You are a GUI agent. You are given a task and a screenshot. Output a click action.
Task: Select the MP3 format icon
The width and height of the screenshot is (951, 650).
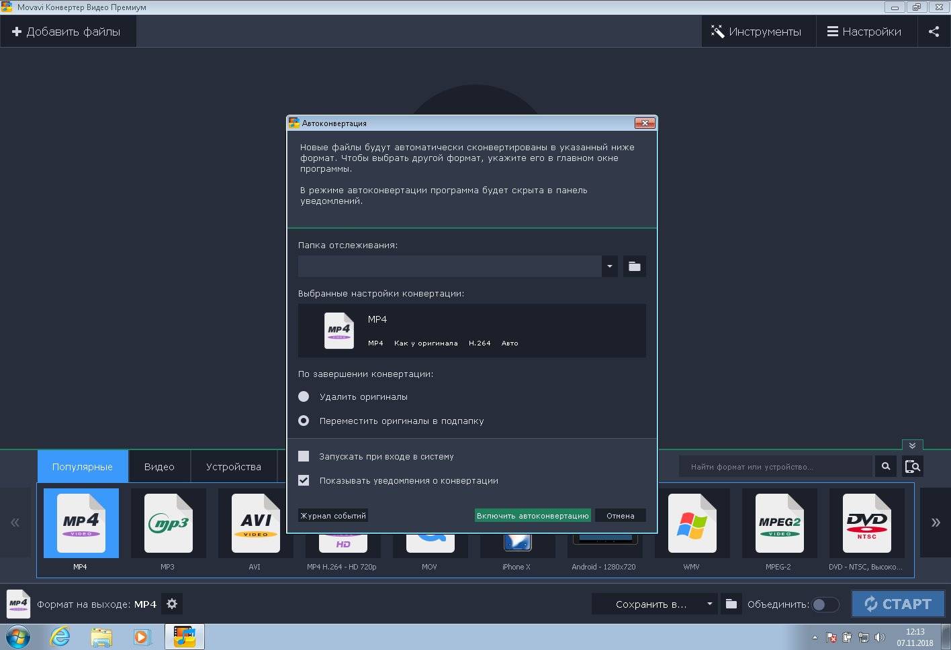(168, 524)
